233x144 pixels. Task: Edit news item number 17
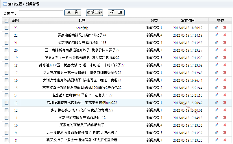[217, 72]
